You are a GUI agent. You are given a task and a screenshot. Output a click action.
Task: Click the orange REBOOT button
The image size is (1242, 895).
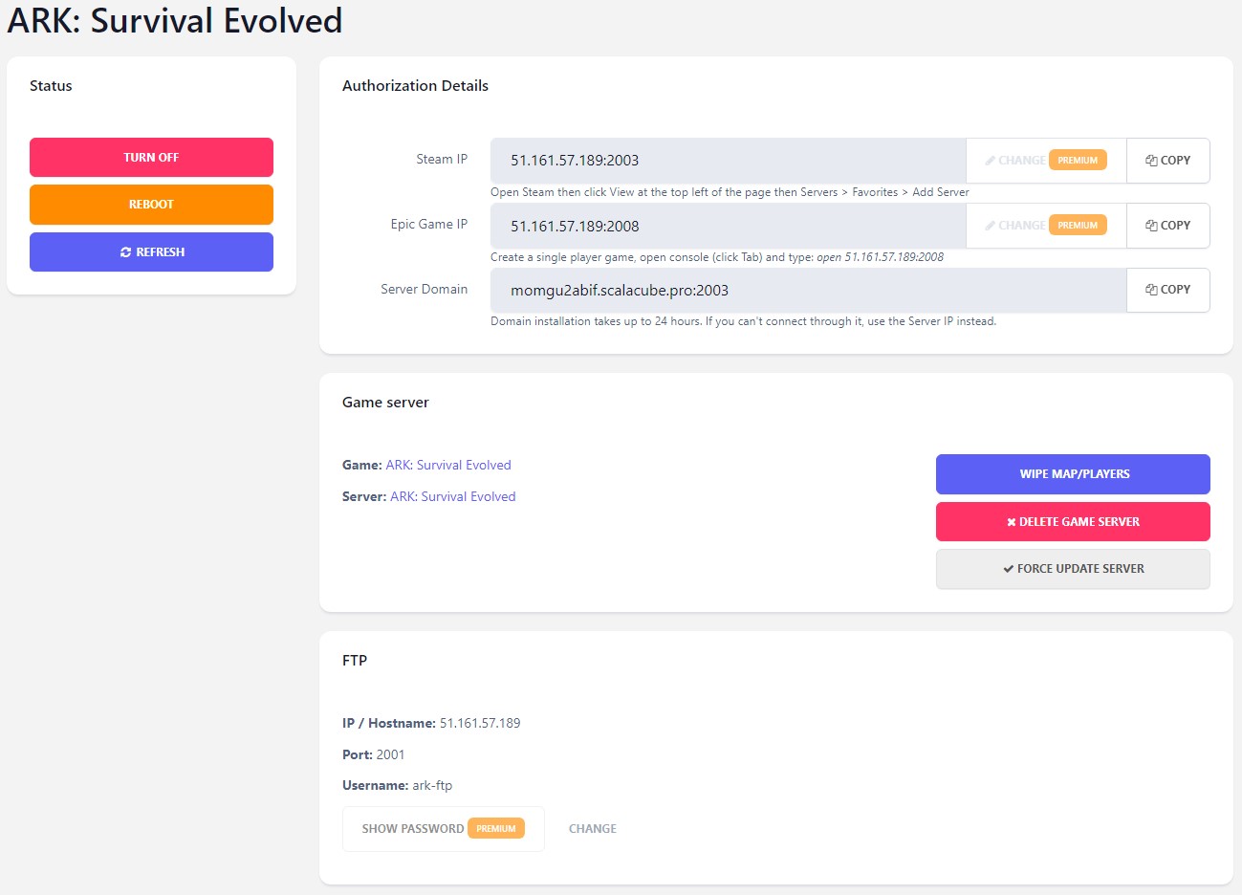click(x=151, y=205)
